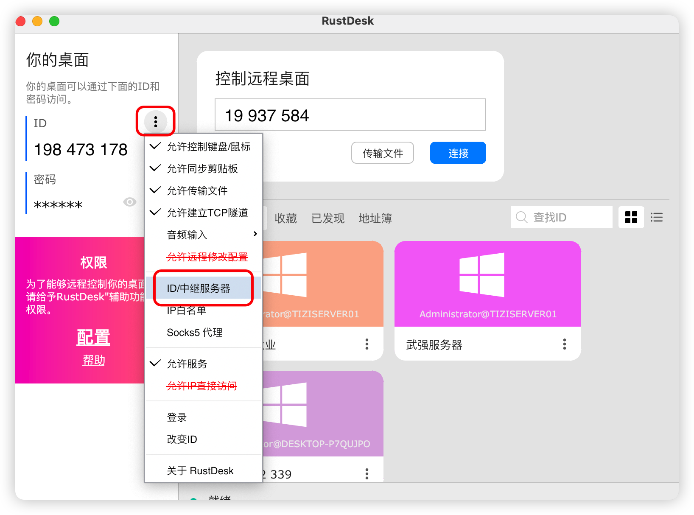The image size is (694, 515).
Task: Click the 配置 permission link
Action: point(93,338)
